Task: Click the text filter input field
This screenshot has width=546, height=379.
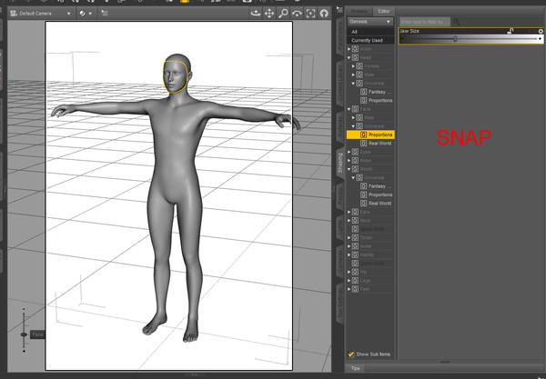Action: coord(424,20)
